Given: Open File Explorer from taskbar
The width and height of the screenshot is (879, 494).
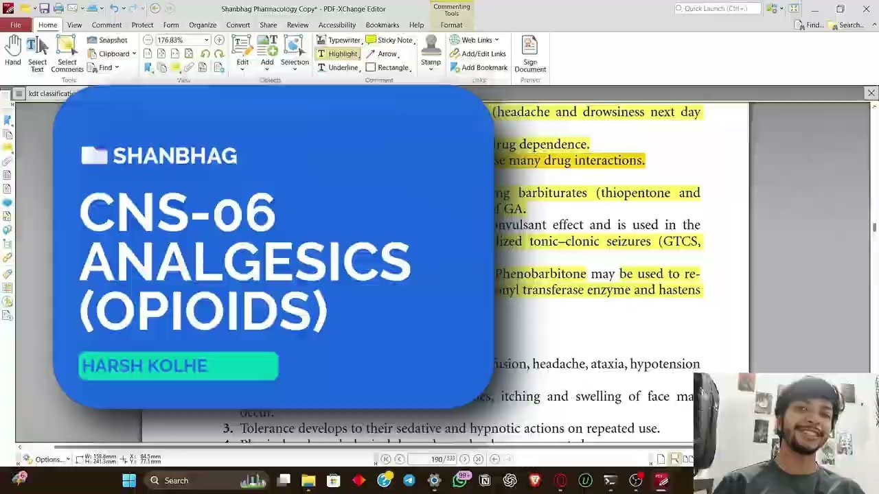Looking at the screenshot, I should click(308, 480).
